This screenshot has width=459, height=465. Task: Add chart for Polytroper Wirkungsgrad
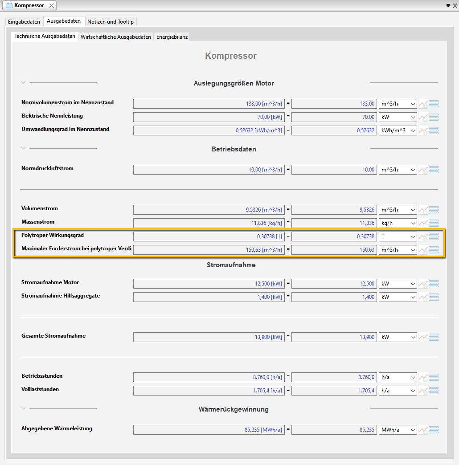point(423,237)
